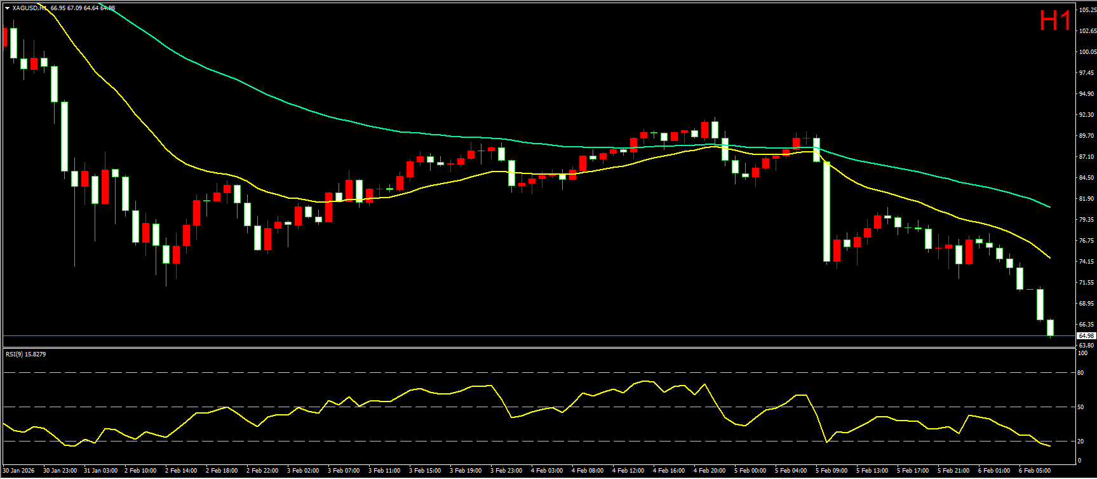1097x479 pixels.
Task: Click the 64.98 current price tag
Action: (1086, 335)
